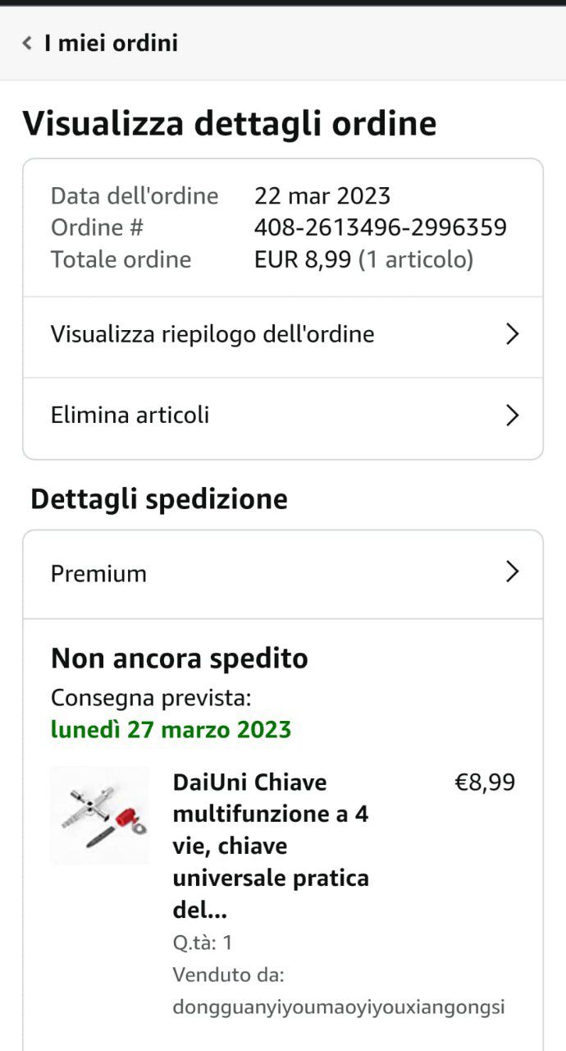Open the DaiUni Chiave multifunzione product title
Image resolution: width=566 pixels, height=1051 pixels.
(x=272, y=847)
